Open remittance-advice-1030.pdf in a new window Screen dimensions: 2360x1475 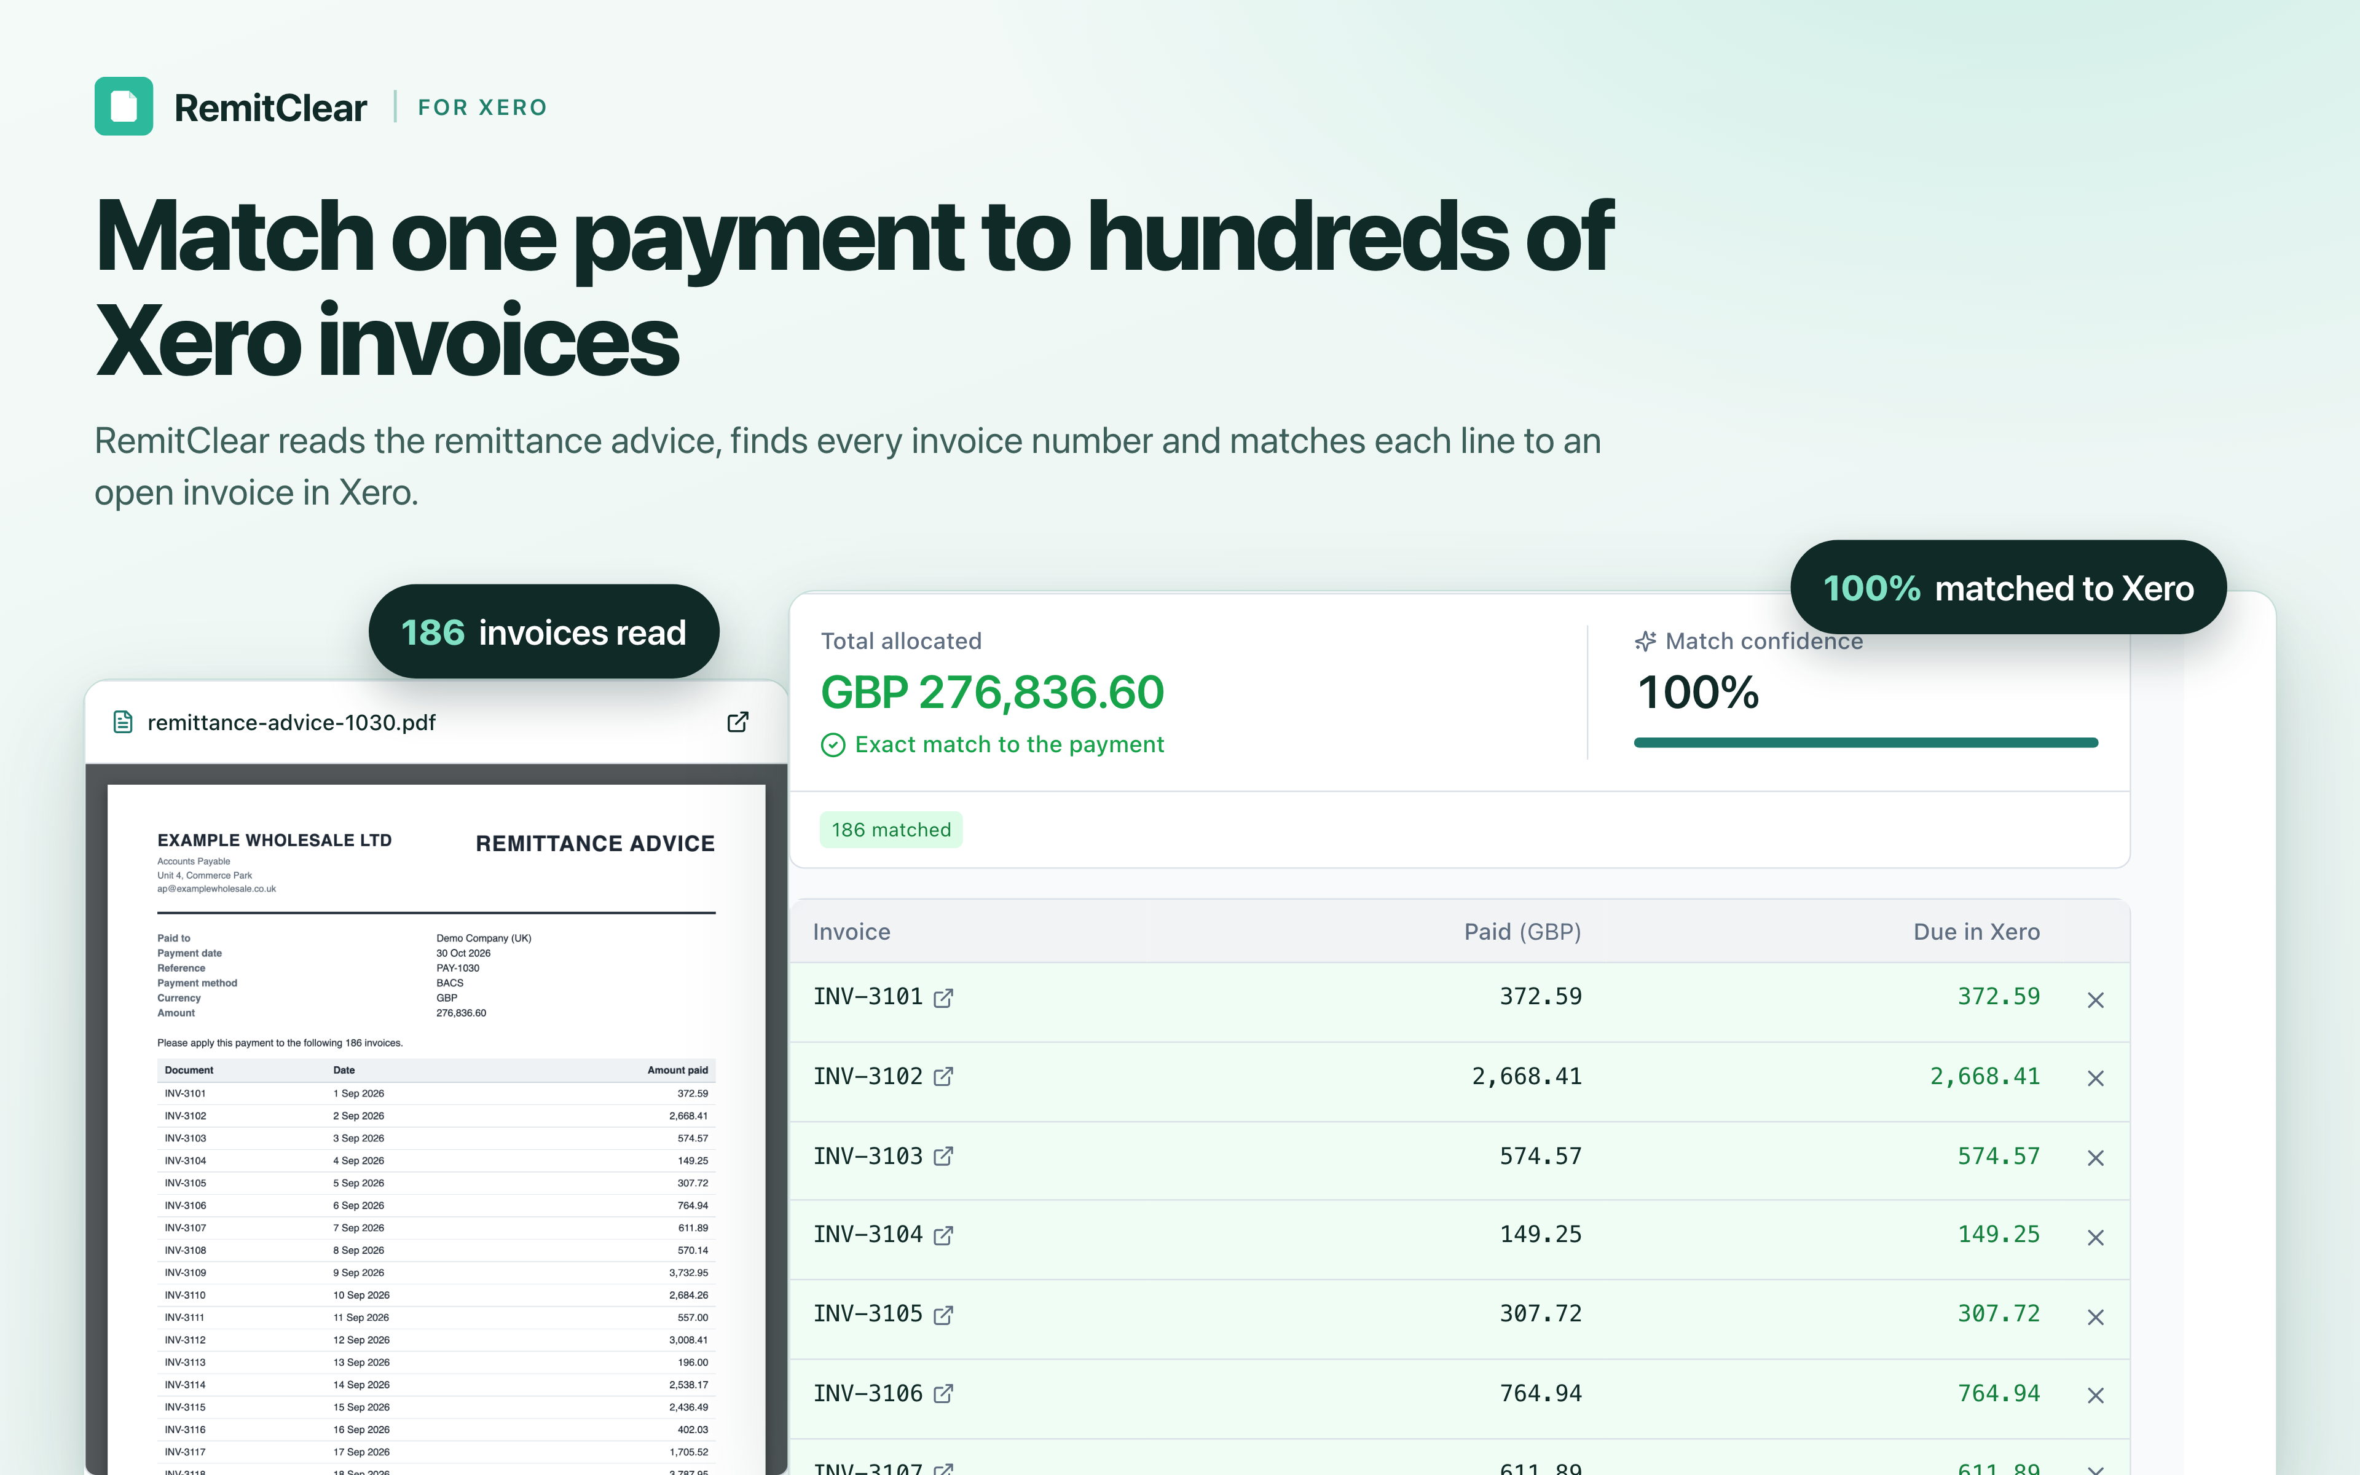(738, 722)
